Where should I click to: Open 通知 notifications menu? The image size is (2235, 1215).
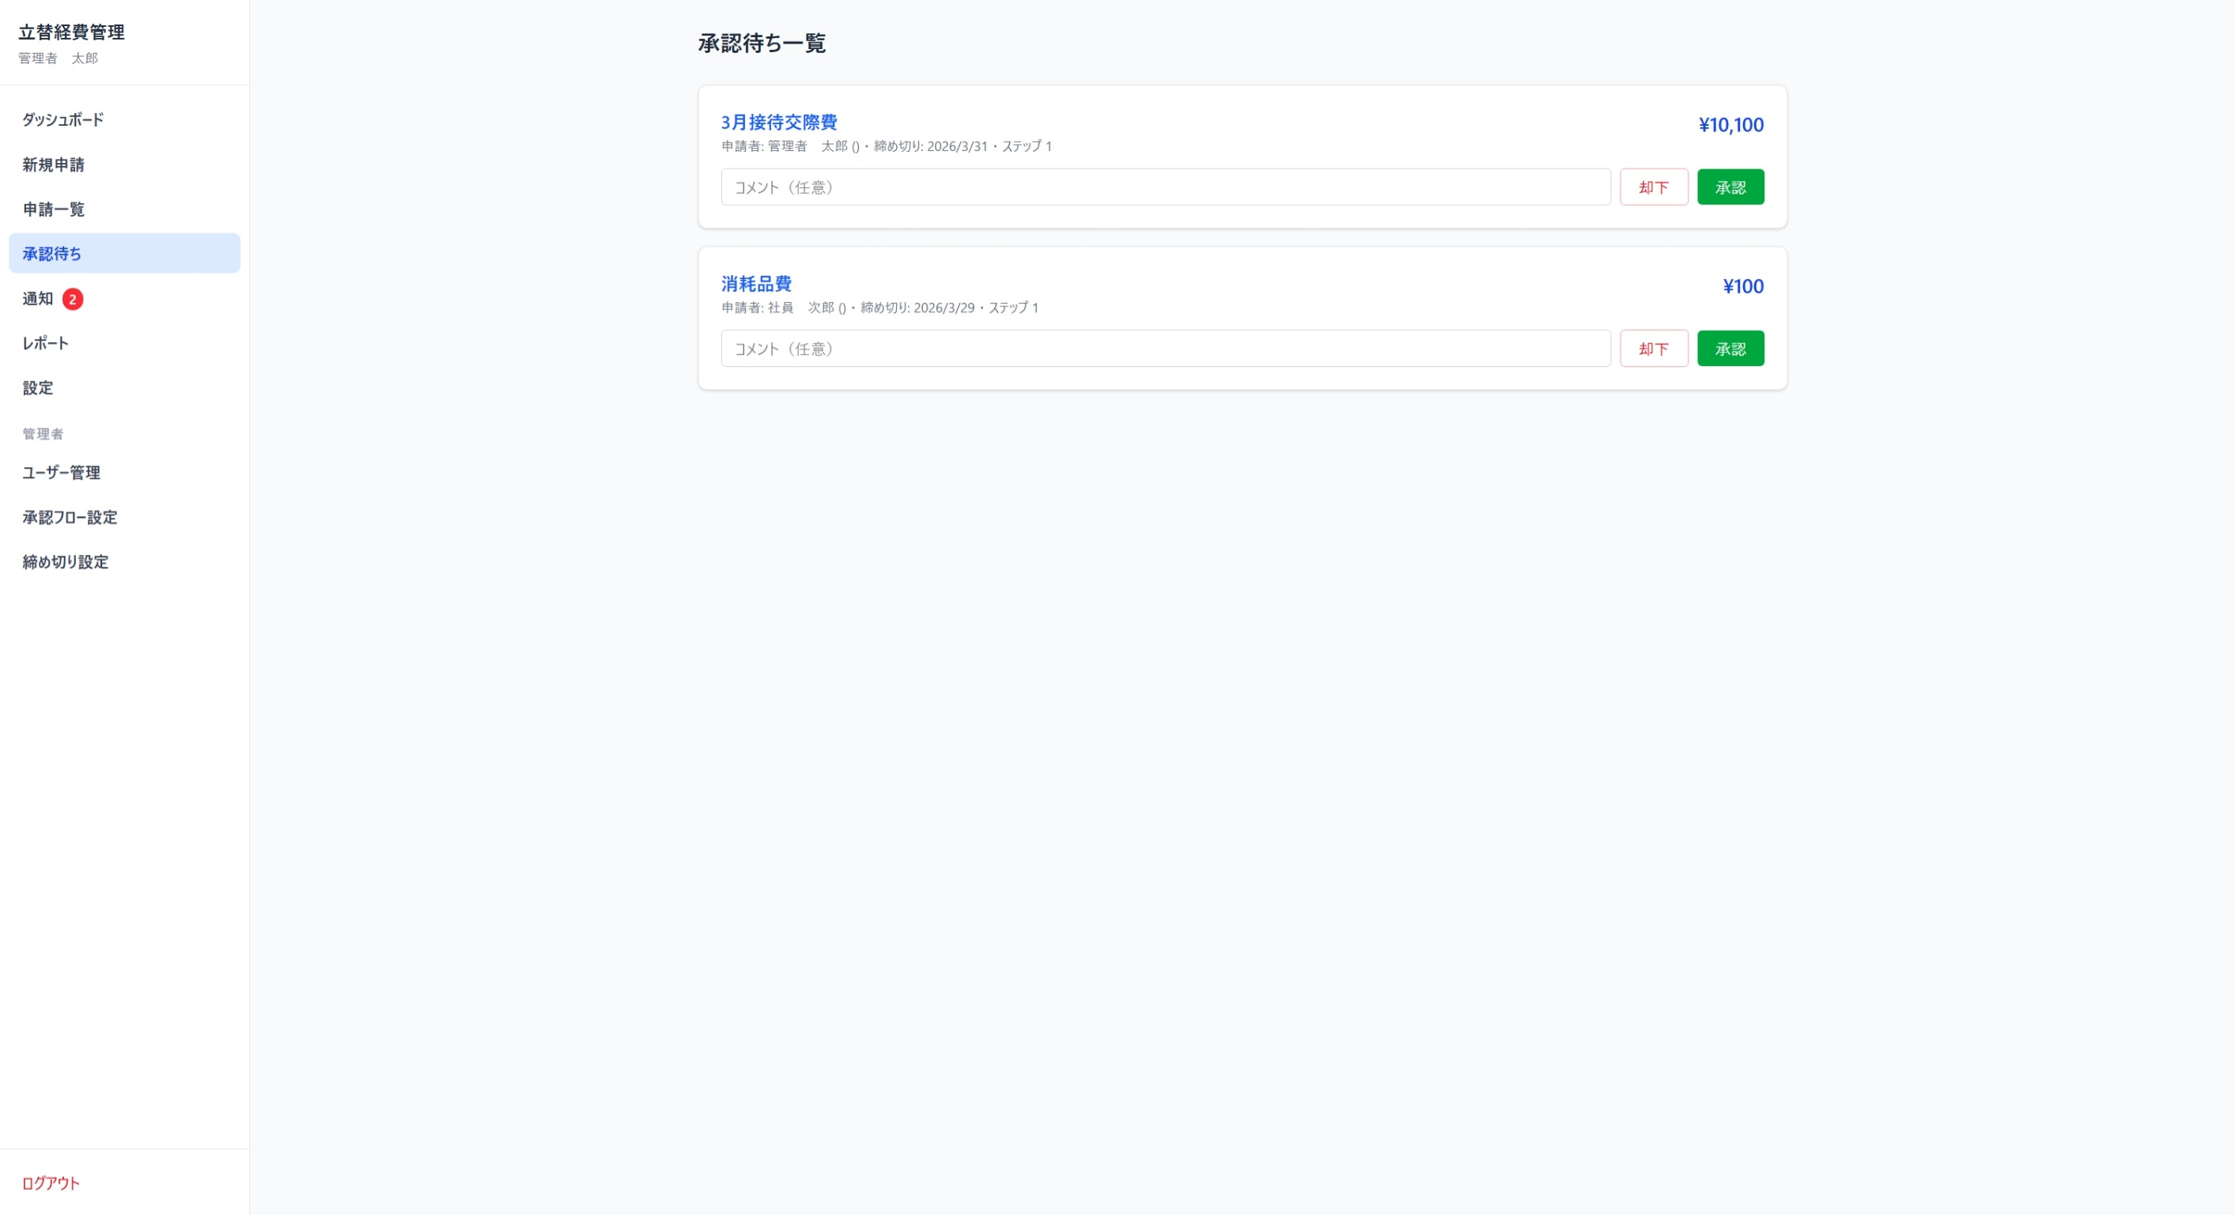tap(38, 298)
